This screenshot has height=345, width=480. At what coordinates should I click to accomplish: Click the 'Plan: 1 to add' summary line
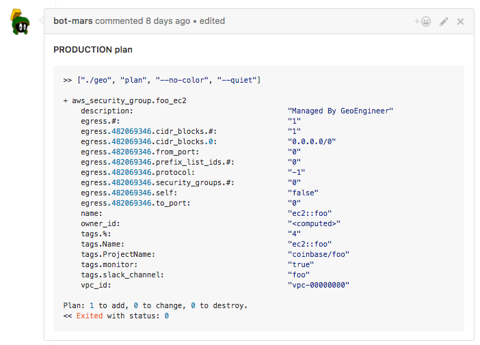click(x=155, y=305)
